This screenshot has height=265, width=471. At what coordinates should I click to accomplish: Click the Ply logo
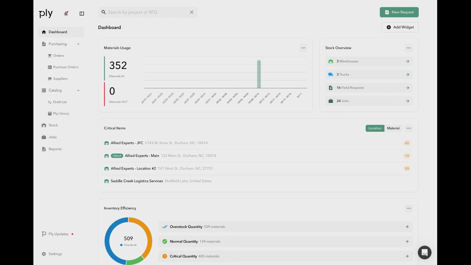coord(46,14)
